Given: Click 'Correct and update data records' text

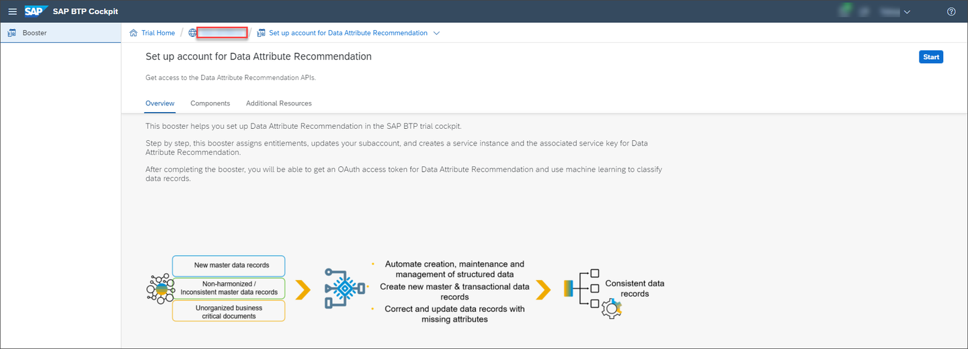Looking at the screenshot, I should [x=454, y=314].
